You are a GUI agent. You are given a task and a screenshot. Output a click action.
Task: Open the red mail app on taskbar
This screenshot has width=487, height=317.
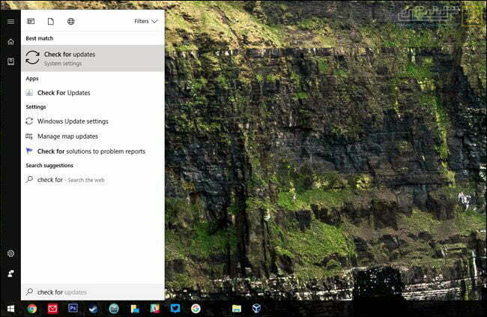[x=52, y=309]
